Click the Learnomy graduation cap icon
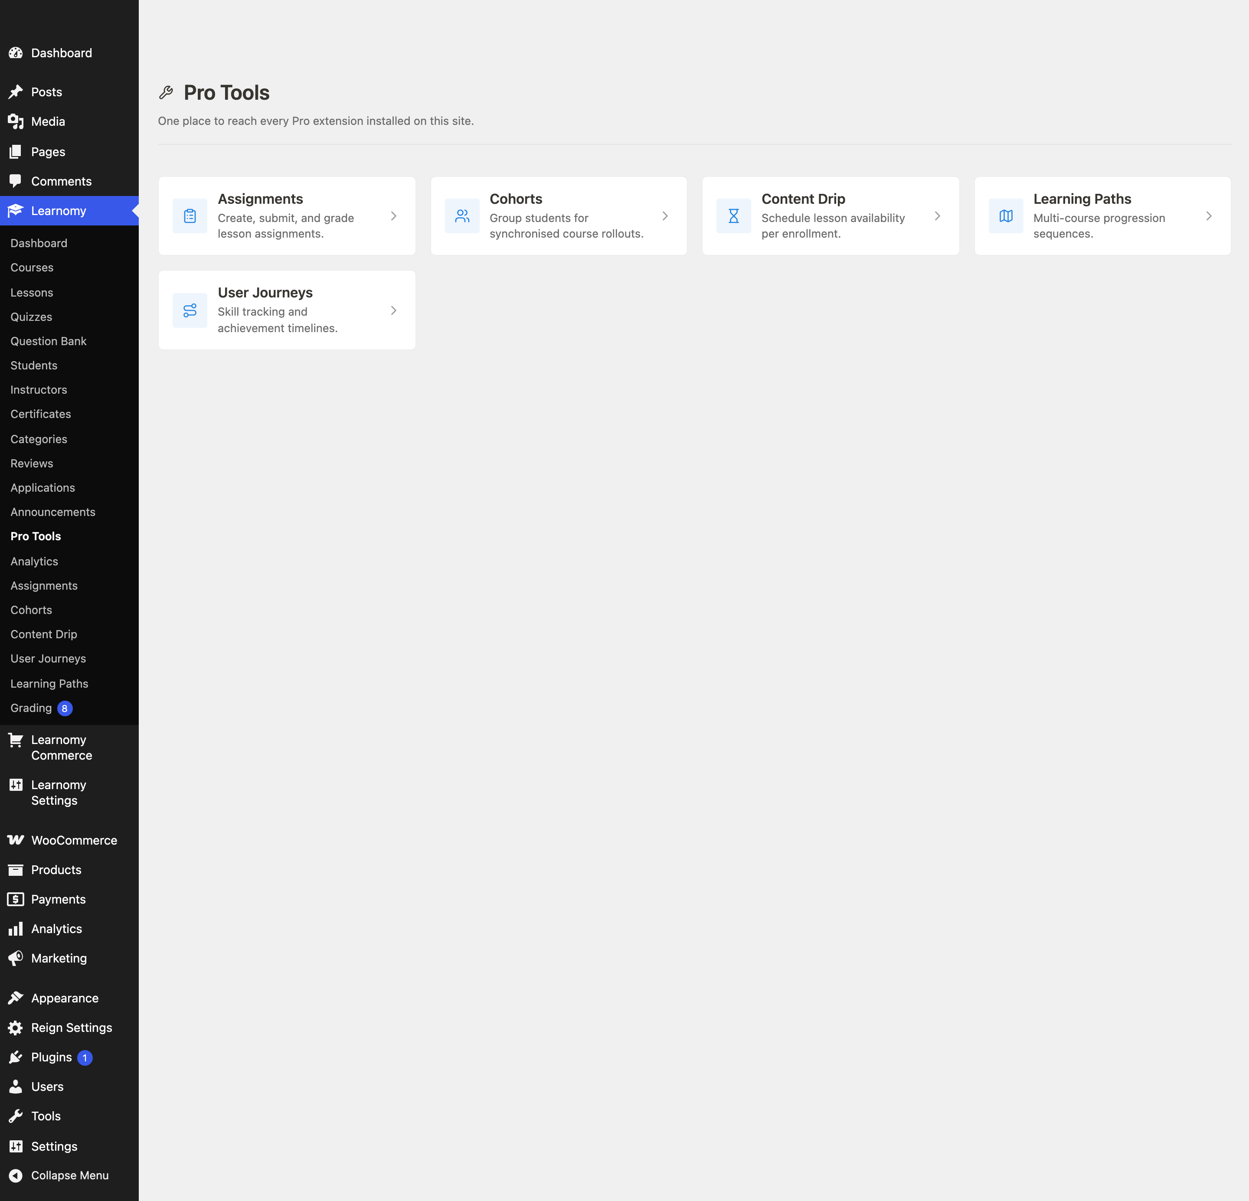 [15, 210]
